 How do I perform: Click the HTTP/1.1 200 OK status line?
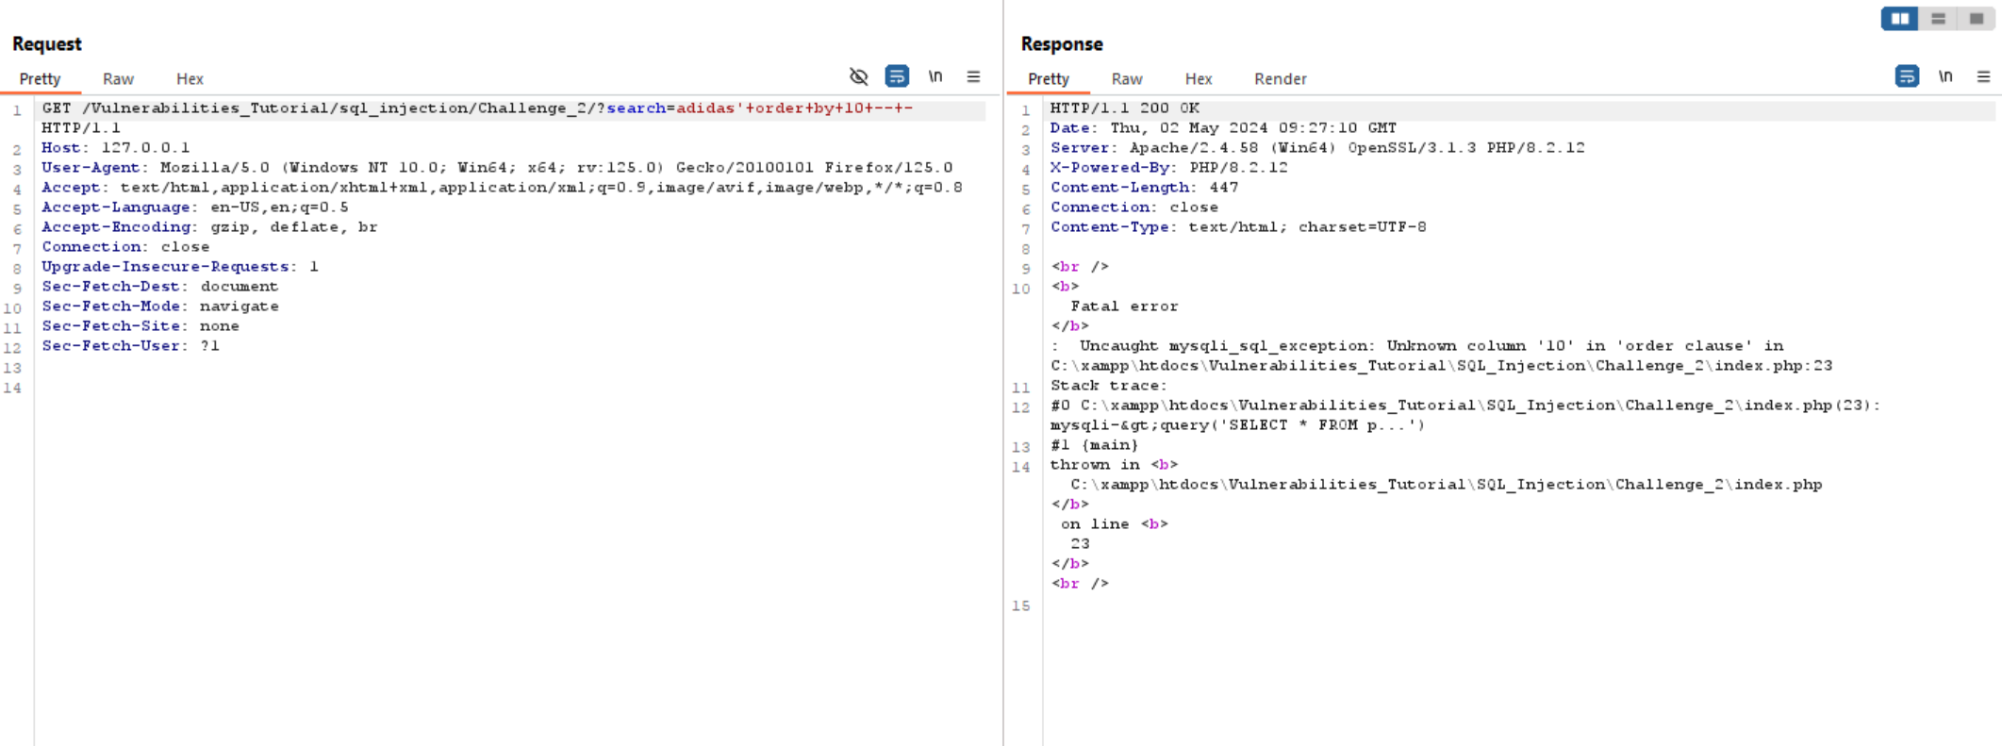coord(1125,108)
